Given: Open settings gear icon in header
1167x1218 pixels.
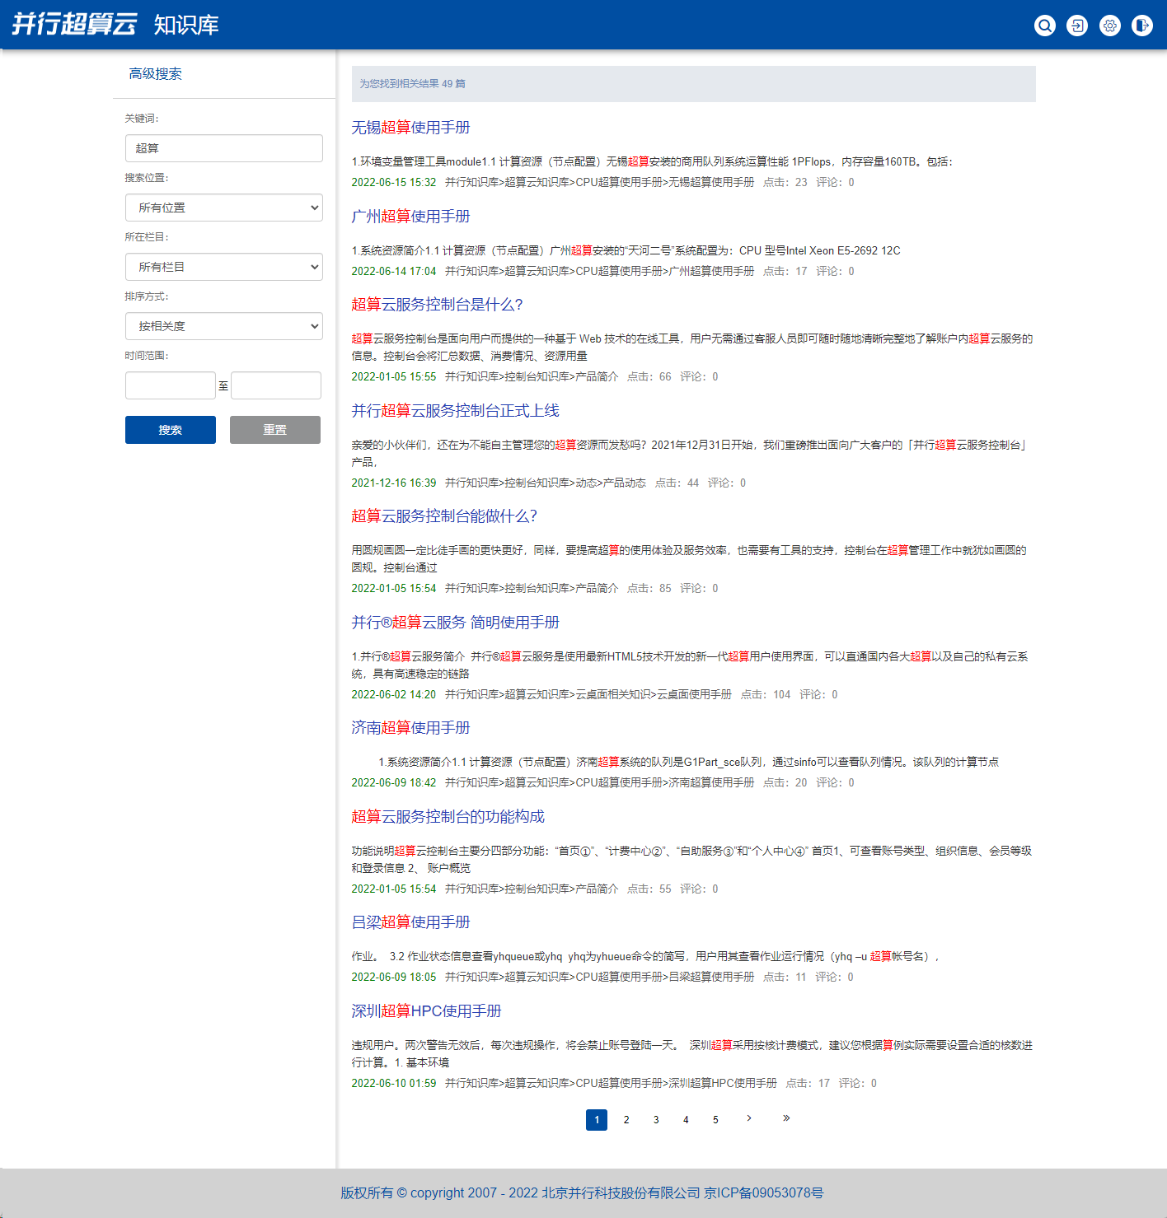Looking at the screenshot, I should click(x=1110, y=26).
